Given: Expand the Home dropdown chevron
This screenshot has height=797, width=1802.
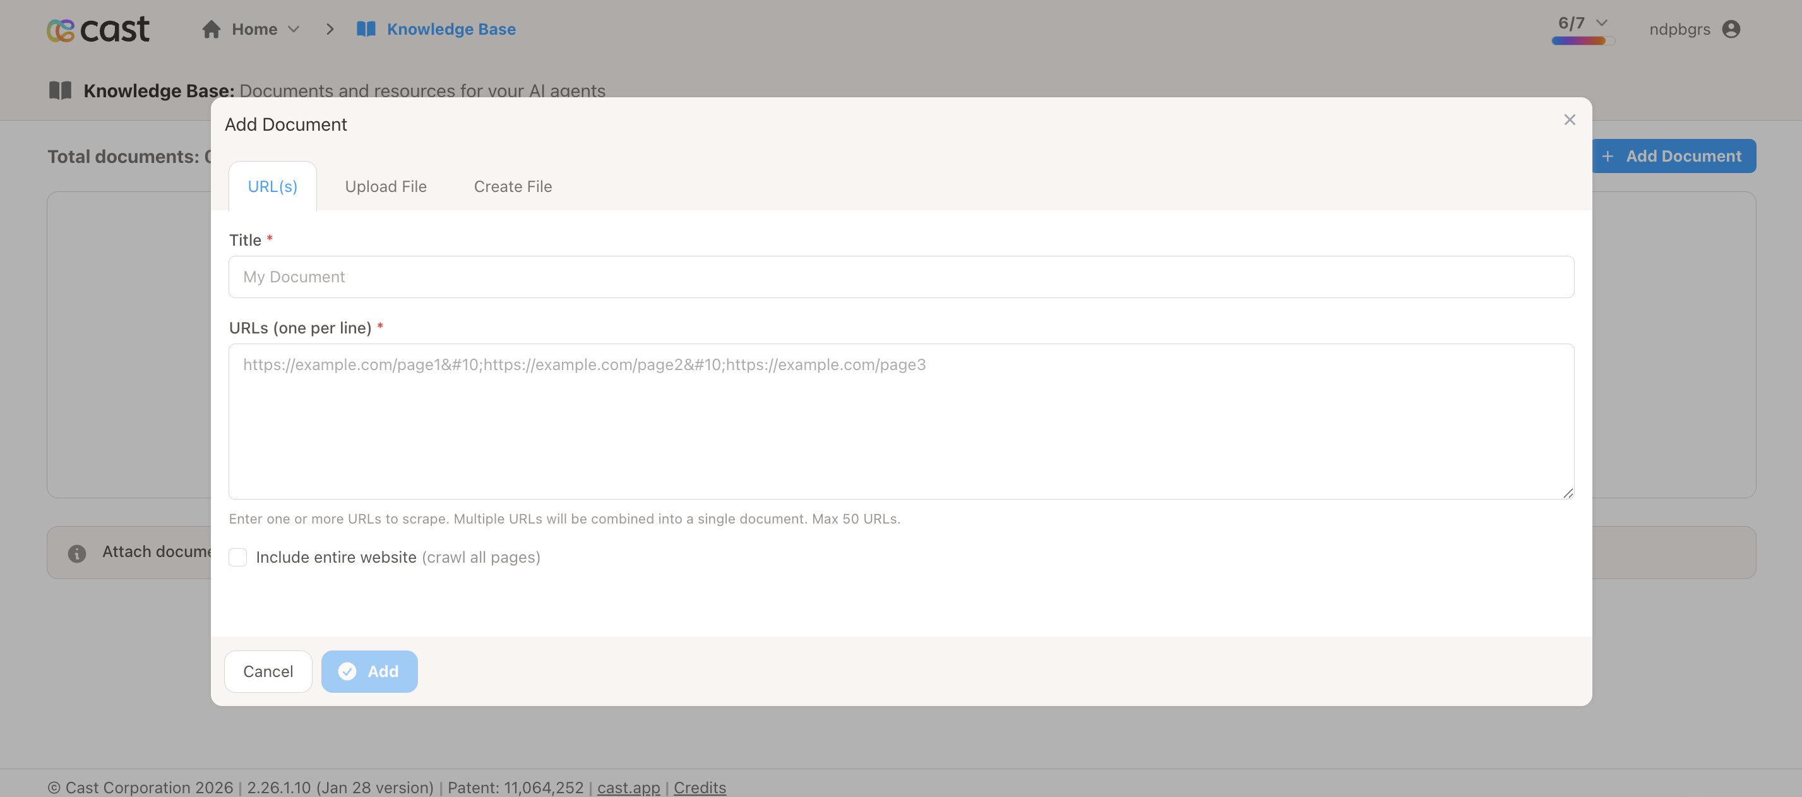Looking at the screenshot, I should pyautogui.click(x=294, y=30).
